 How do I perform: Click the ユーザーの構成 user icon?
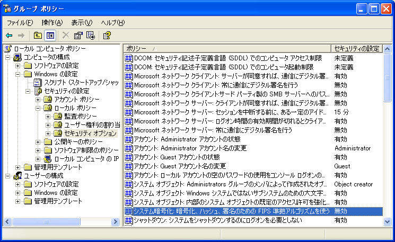[17, 176]
